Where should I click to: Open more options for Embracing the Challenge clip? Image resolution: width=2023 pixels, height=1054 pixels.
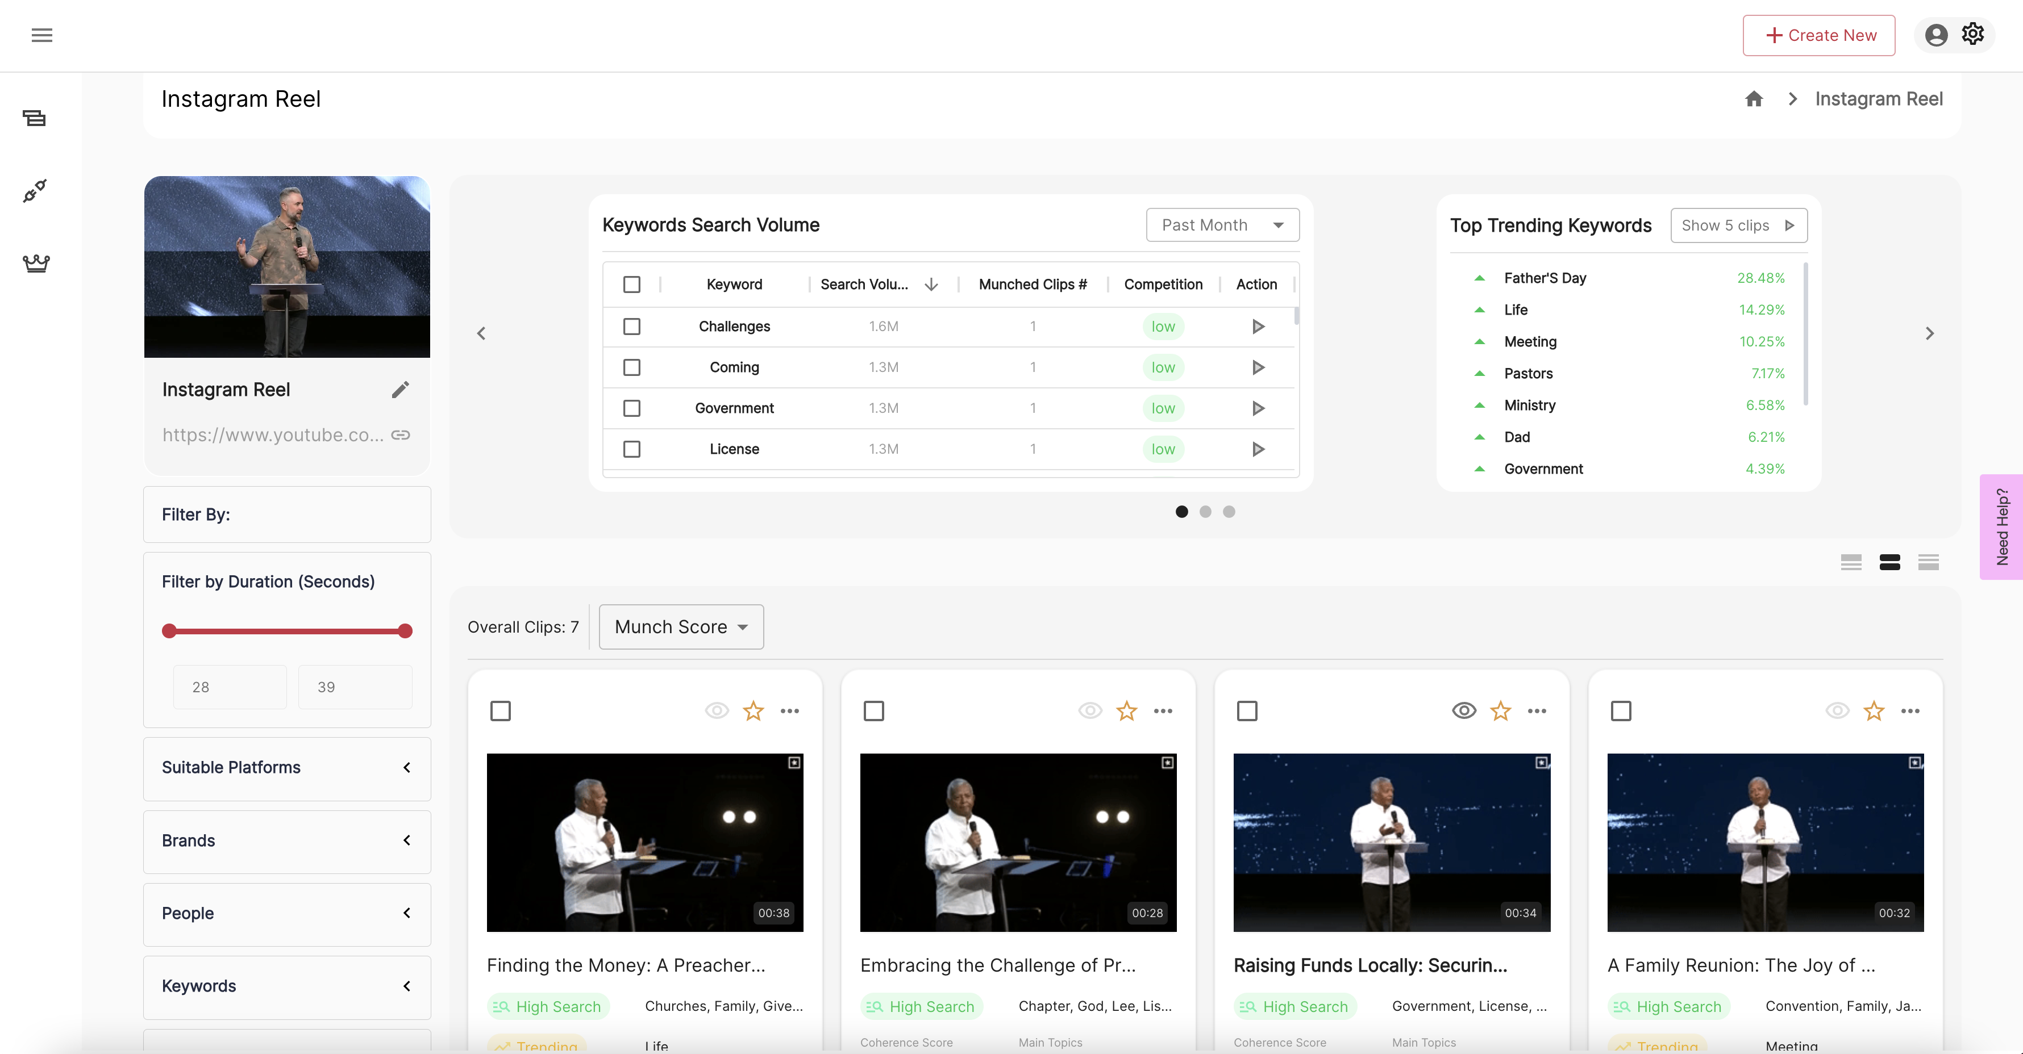click(x=1163, y=711)
